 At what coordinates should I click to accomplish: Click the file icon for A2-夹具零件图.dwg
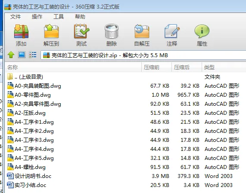click(10, 104)
